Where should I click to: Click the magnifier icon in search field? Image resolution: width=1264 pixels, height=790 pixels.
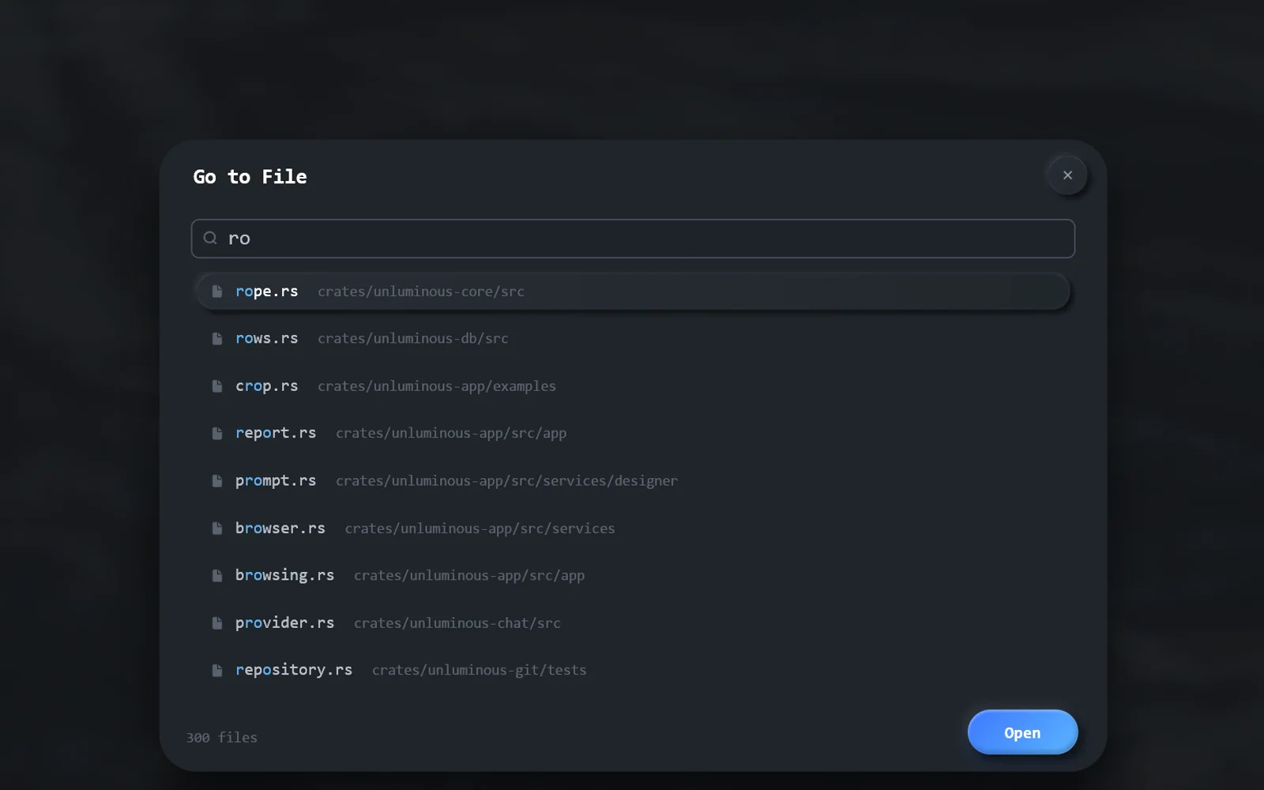pyautogui.click(x=210, y=238)
